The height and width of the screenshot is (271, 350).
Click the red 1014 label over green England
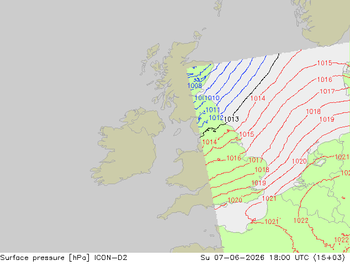point(210,142)
